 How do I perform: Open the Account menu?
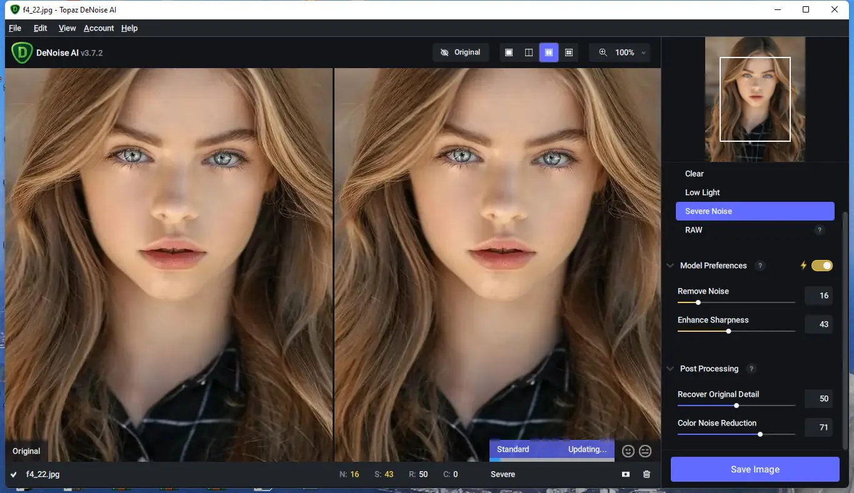pyautogui.click(x=99, y=28)
